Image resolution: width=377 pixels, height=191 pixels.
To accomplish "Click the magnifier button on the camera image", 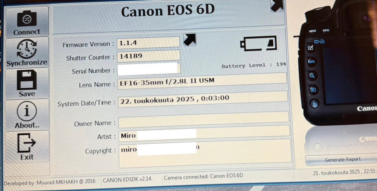I will [x=312, y=76].
